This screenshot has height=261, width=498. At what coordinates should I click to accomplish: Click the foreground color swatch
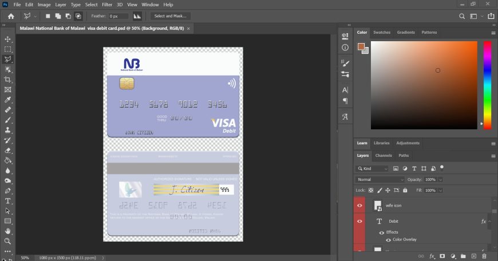361,47
